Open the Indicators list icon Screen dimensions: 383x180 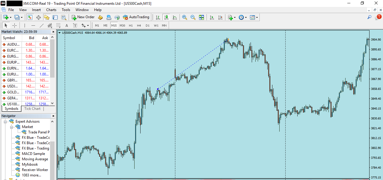[230, 17]
